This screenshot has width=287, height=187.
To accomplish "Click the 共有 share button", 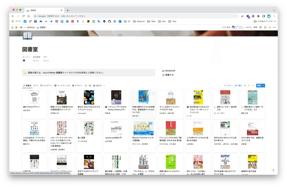I will coord(255,28).
